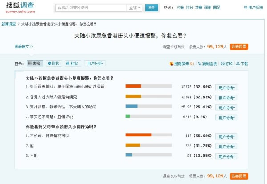Click the bottom orange 我要投票 button

(239, 176)
